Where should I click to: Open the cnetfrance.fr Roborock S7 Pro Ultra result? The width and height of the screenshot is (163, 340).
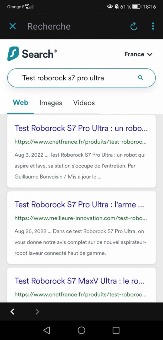[x=81, y=128]
